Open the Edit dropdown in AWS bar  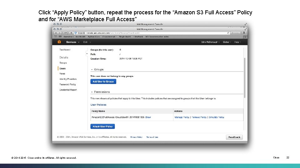87,42
